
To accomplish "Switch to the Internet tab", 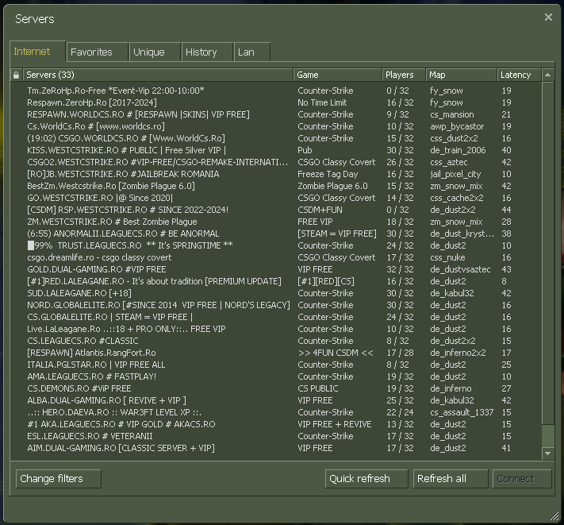I will coord(37,52).
